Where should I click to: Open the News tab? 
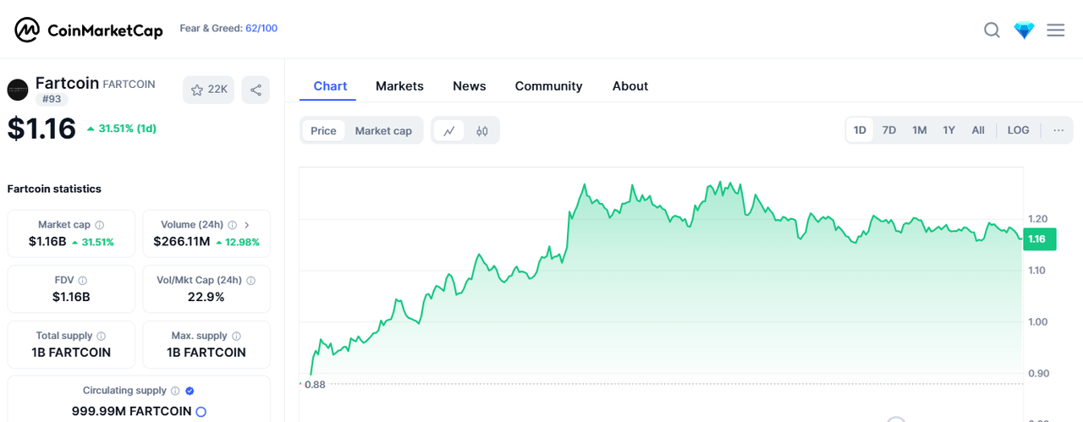coord(470,86)
